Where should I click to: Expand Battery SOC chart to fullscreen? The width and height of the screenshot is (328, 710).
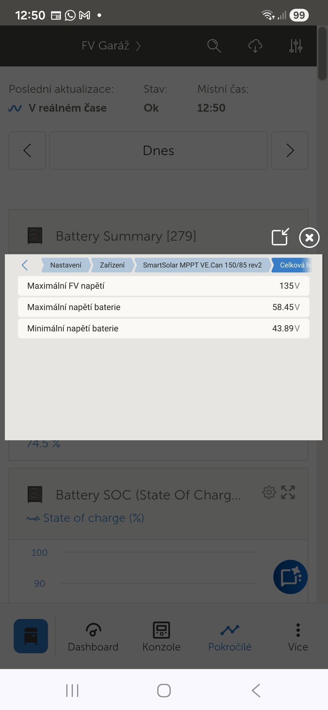[288, 492]
